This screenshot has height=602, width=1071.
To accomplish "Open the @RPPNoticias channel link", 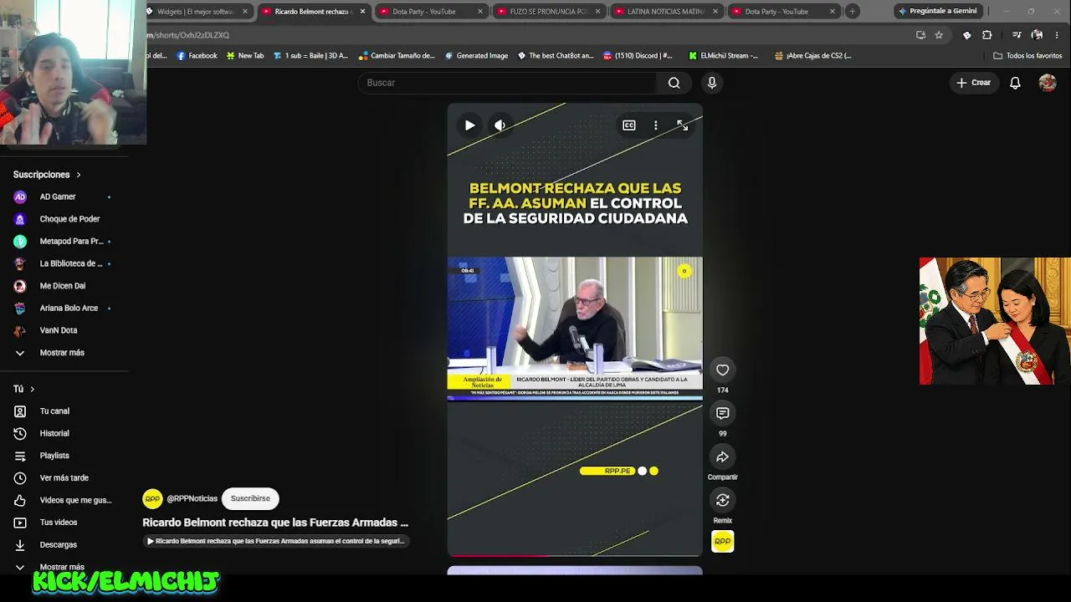I will [x=192, y=498].
